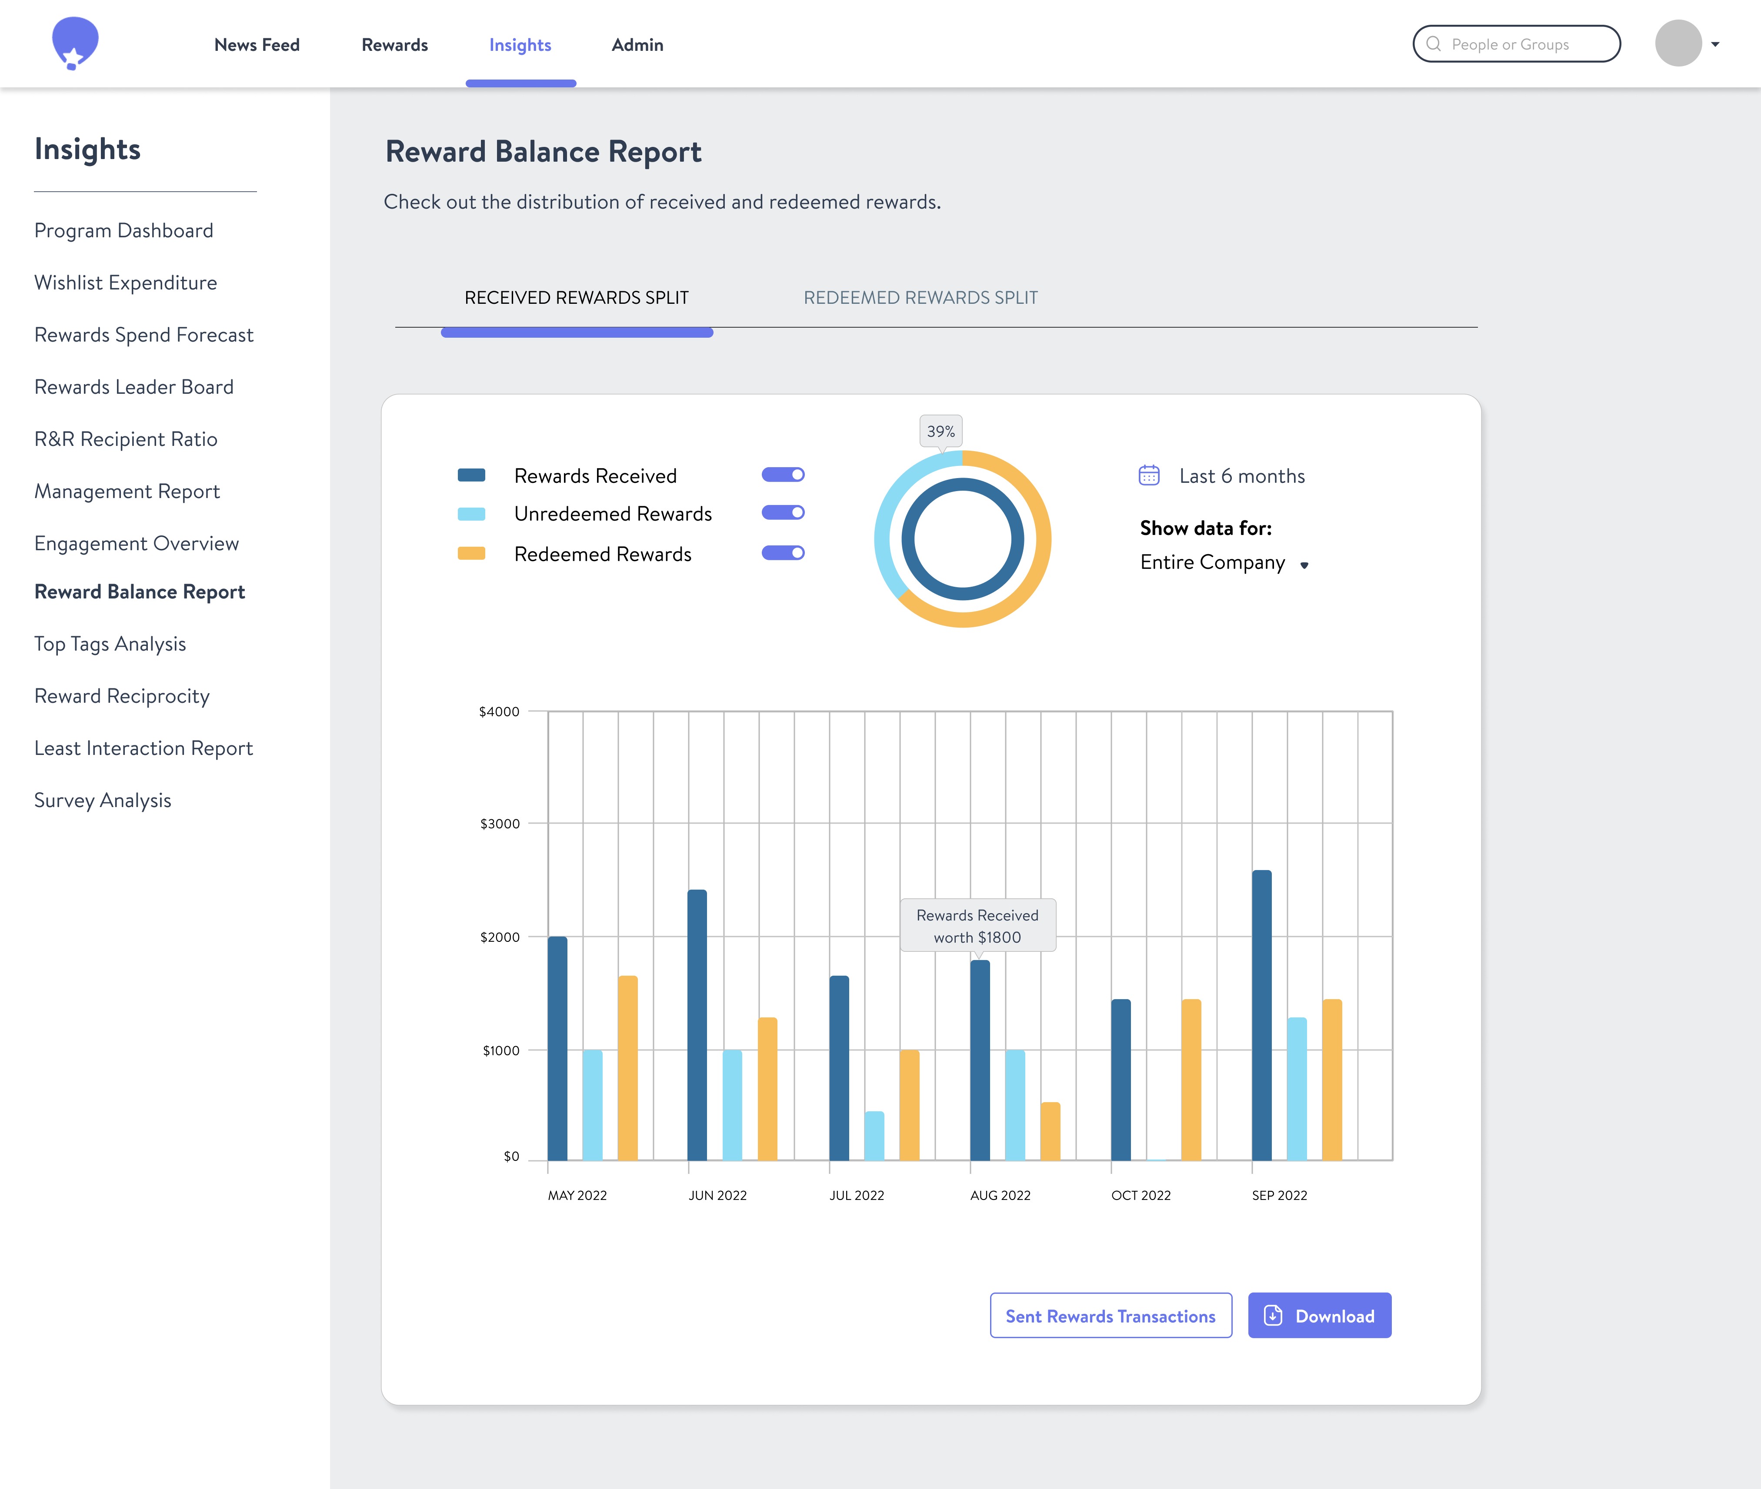Click the 39% donut chart label
This screenshot has height=1489, width=1761.
point(940,431)
